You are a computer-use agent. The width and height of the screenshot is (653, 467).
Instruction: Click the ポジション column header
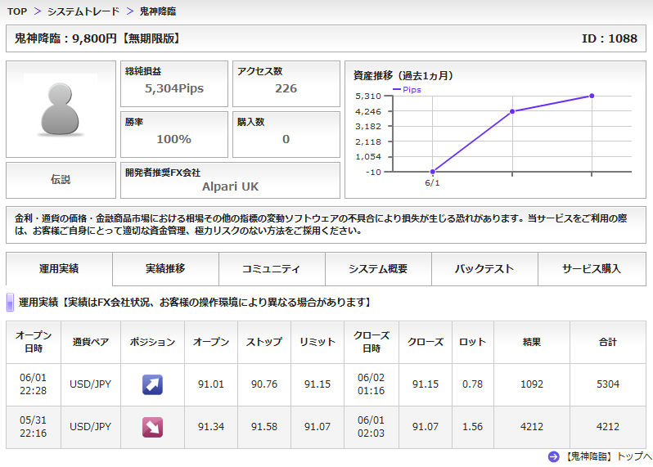click(152, 342)
